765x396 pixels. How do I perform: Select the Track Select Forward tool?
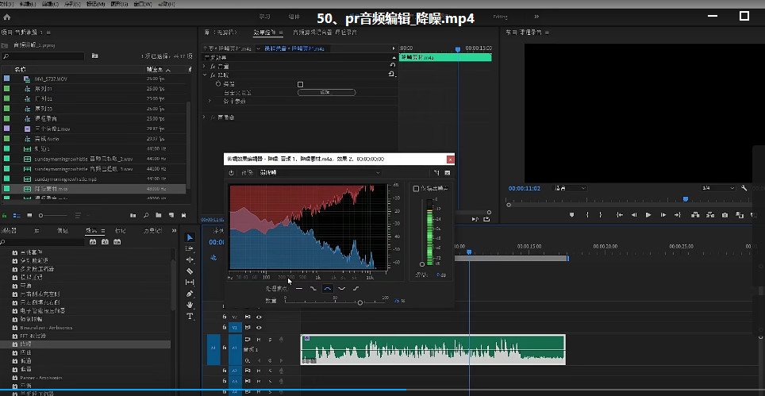tap(190, 248)
